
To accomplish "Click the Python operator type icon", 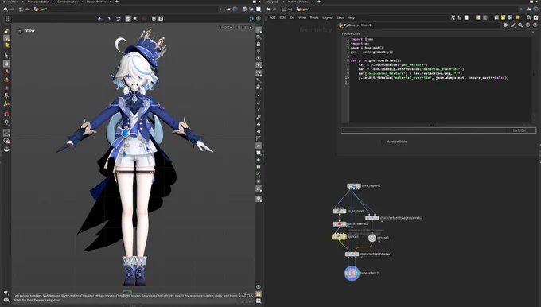I will pos(341,25).
